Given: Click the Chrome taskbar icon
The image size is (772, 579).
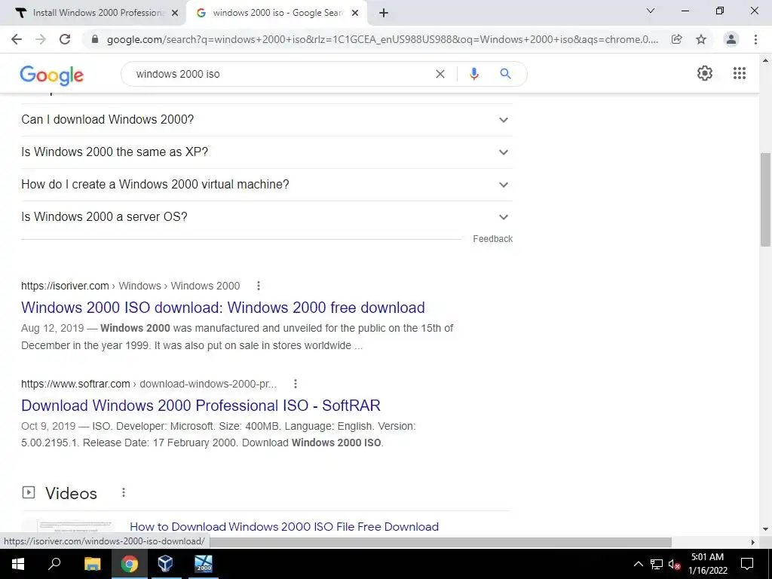Looking at the screenshot, I should tap(130, 564).
